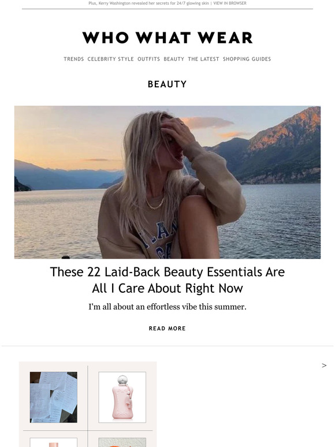
Task: Go to Outfits in navigation
Action: point(149,59)
